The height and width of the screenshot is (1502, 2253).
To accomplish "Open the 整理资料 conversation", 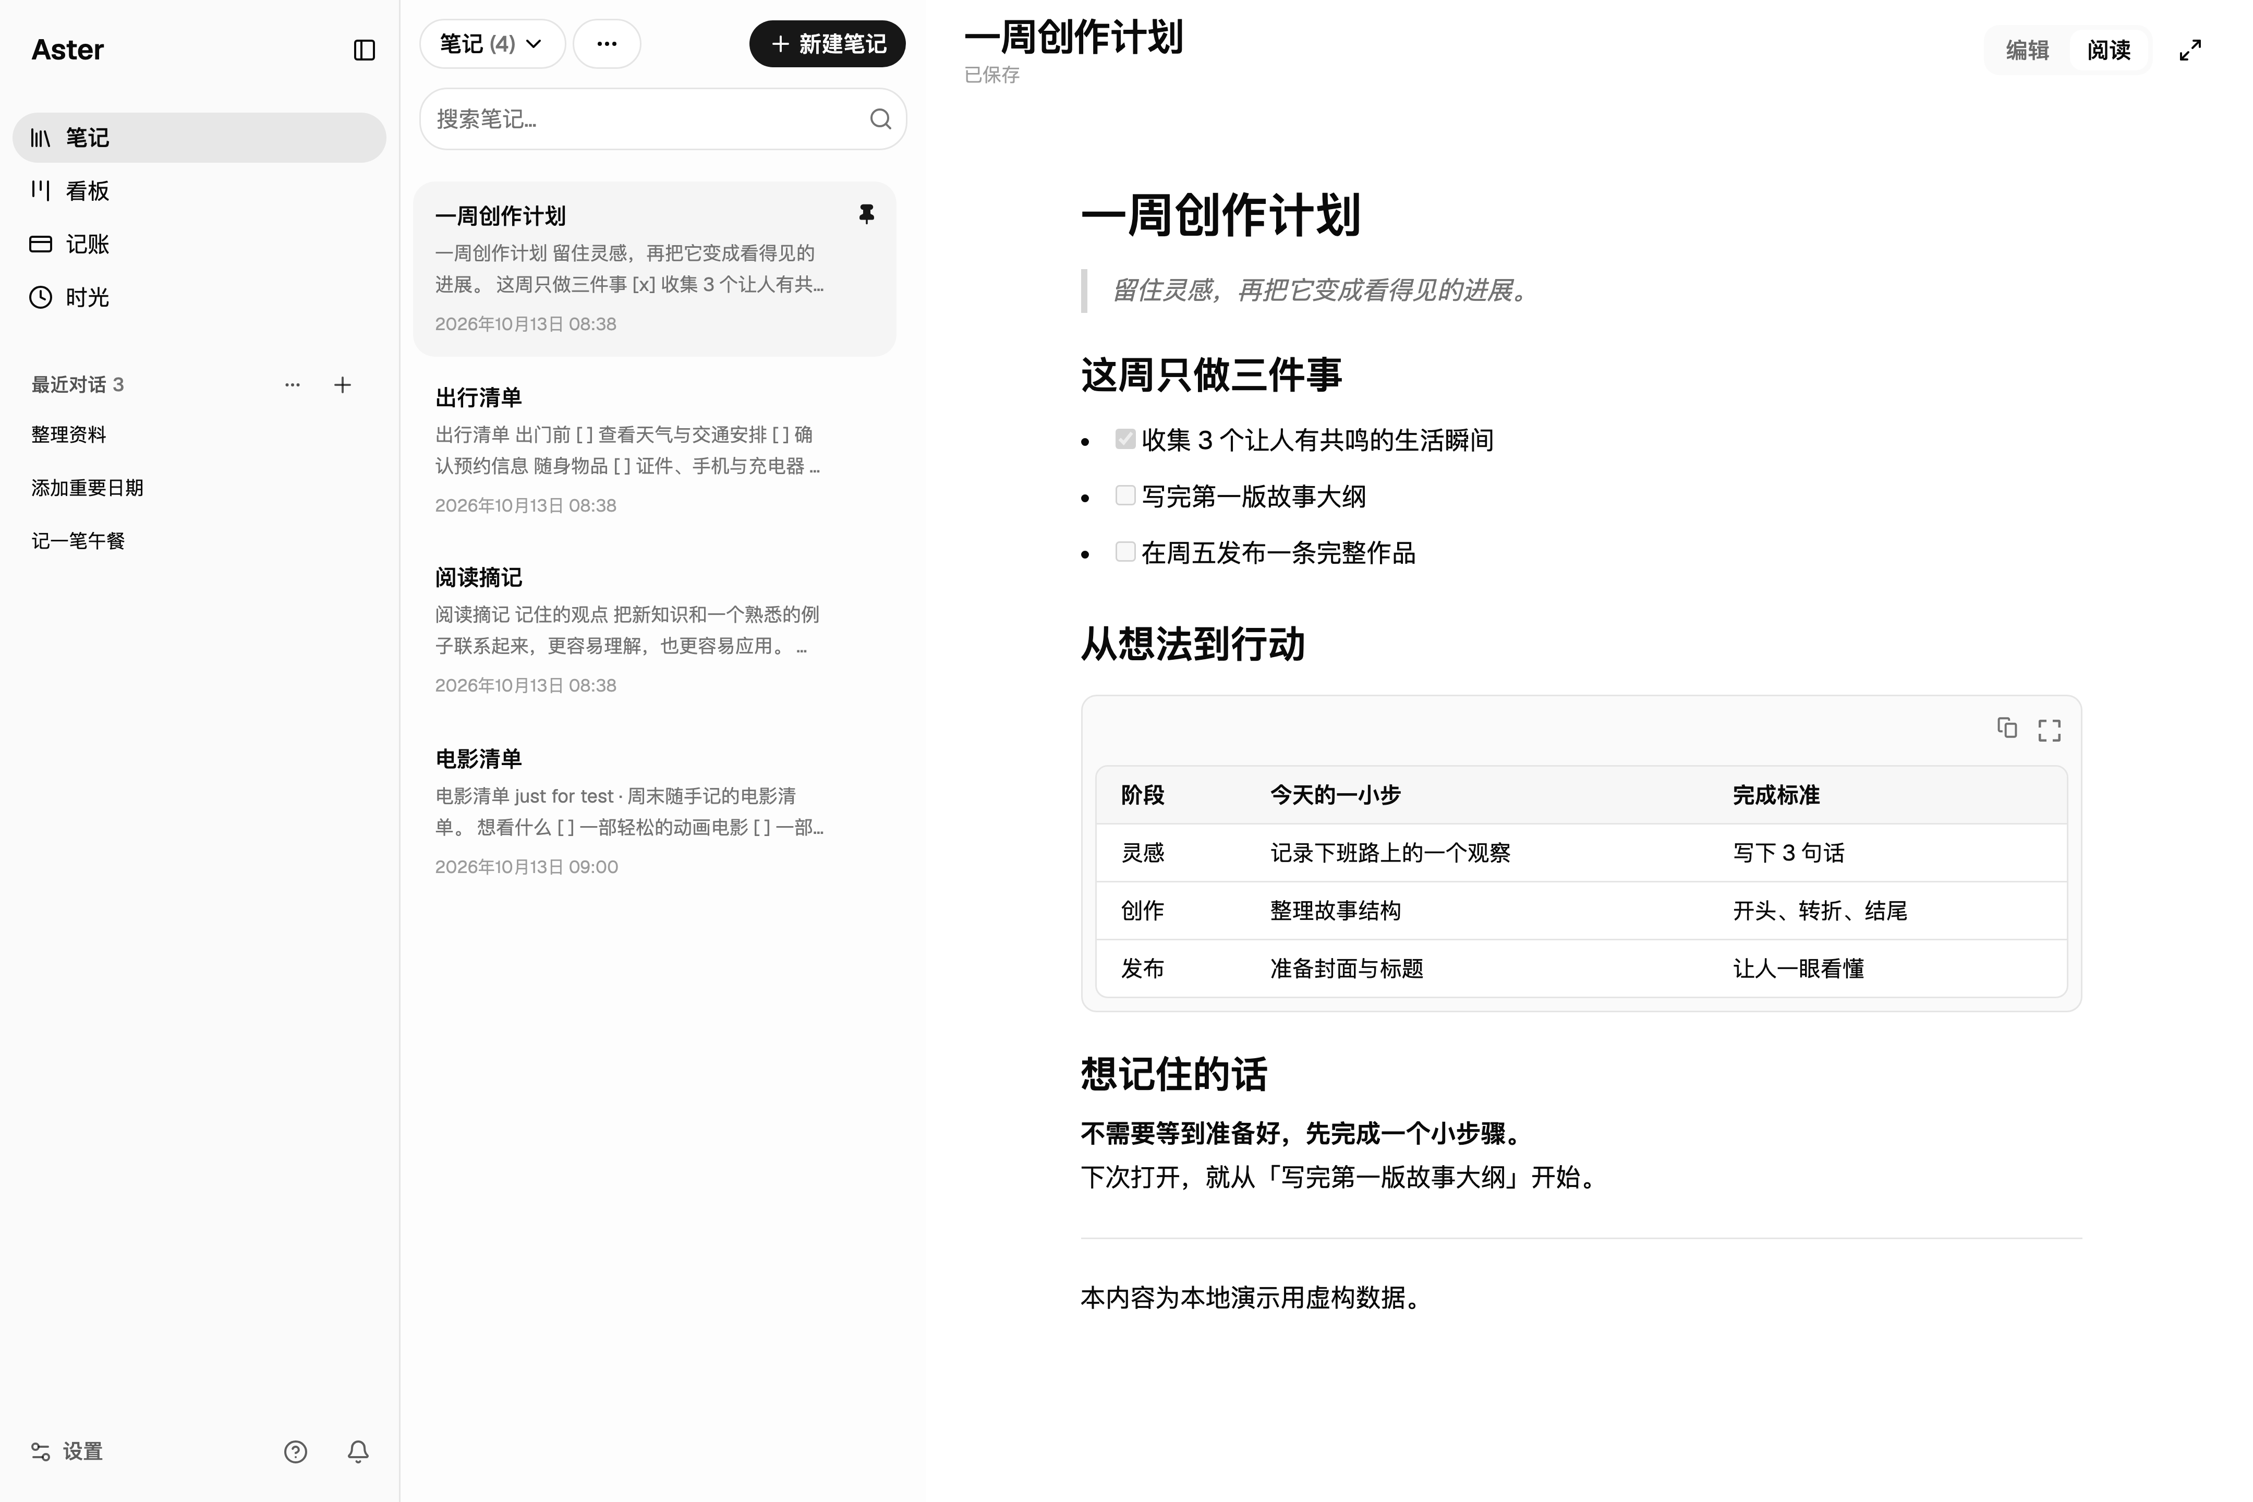I will tap(69, 435).
